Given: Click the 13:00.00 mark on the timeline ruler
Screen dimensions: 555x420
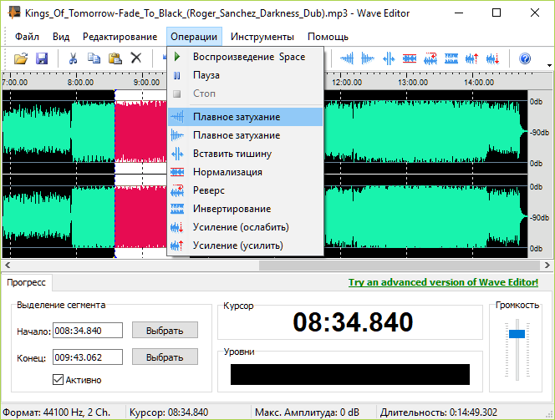Looking at the screenshot, I should [x=412, y=82].
